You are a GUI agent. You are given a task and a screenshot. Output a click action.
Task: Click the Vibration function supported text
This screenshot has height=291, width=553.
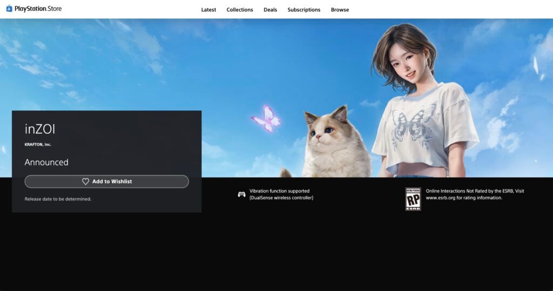pyautogui.click(x=281, y=194)
